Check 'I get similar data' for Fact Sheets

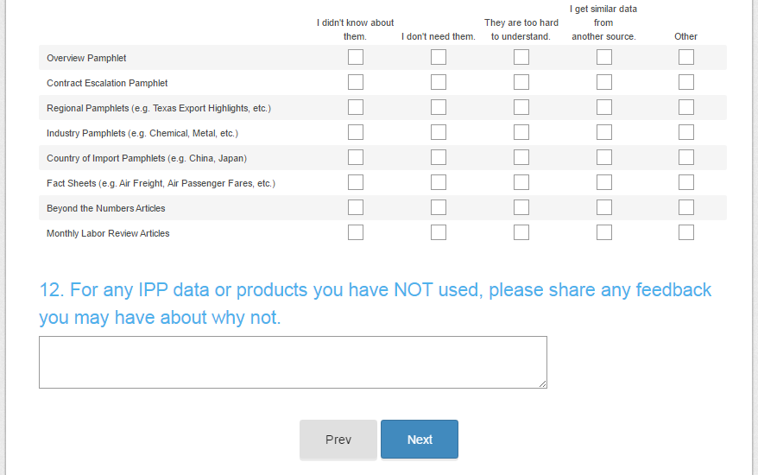(604, 182)
